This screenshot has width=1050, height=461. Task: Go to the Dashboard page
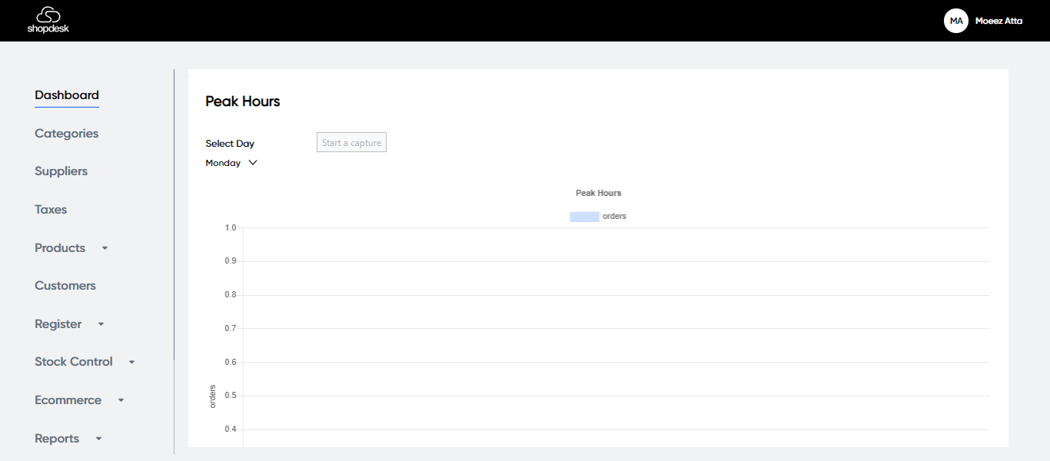click(x=67, y=95)
